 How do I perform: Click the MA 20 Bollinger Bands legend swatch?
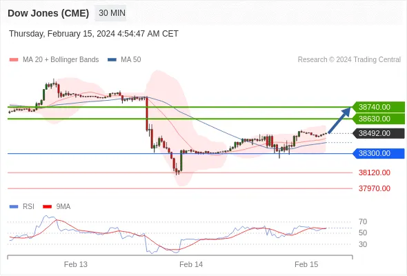tap(14, 60)
